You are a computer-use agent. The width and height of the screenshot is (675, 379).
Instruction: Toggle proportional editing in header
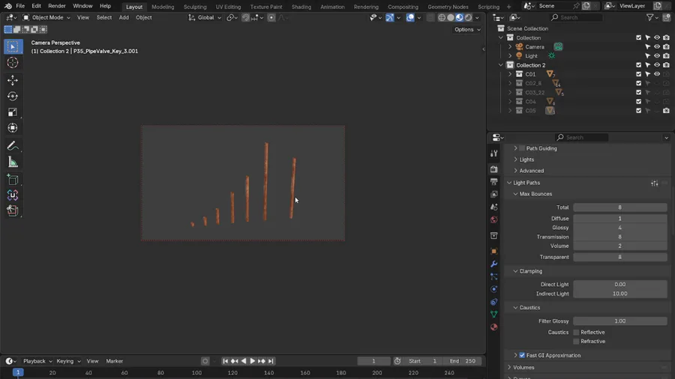(x=271, y=18)
